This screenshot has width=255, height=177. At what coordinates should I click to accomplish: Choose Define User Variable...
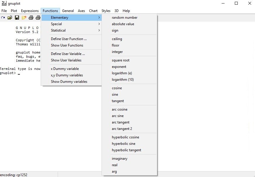coord(71,54)
